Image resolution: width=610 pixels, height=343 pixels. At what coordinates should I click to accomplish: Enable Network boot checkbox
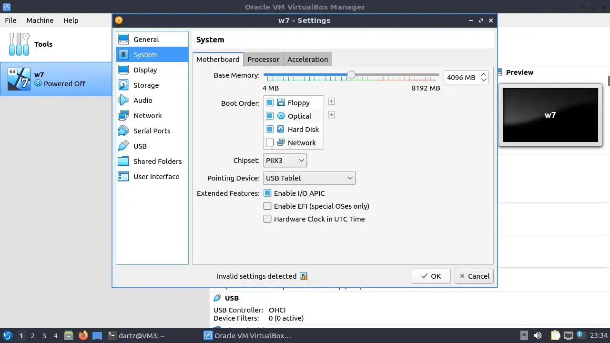[270, 142]
